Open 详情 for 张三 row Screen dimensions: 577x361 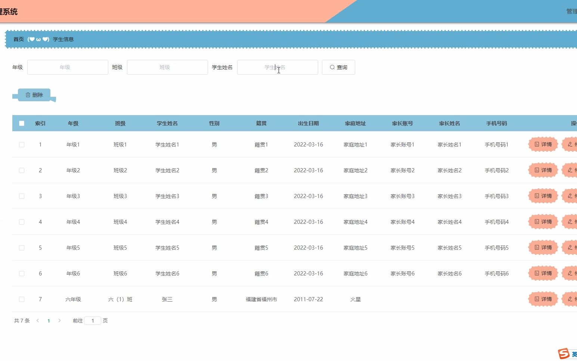coord(543,299)
